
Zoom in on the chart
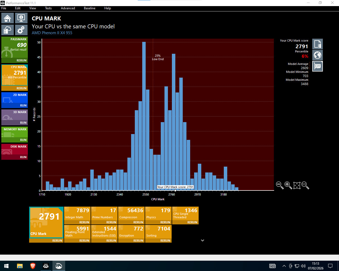coord(288,185)
